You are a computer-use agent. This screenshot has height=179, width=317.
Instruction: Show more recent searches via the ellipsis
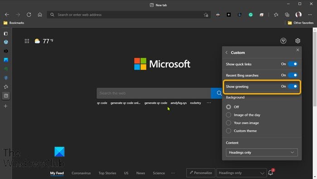209,103
